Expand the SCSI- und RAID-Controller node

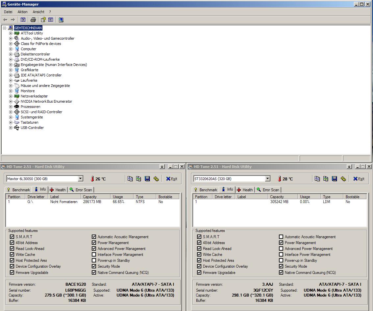tap(11, 112)
